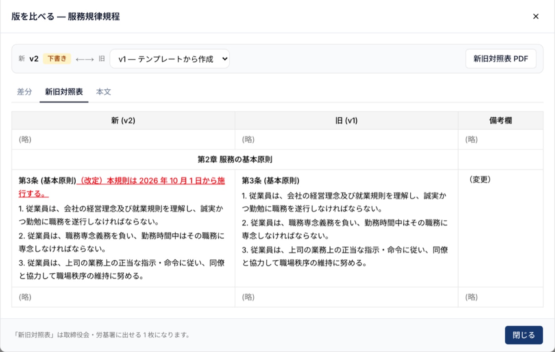Select the 第2章 服務の基本原則 chapter heading
This screenshot has width=555, height=352.
pyautogui.click(x=235, y=160)
